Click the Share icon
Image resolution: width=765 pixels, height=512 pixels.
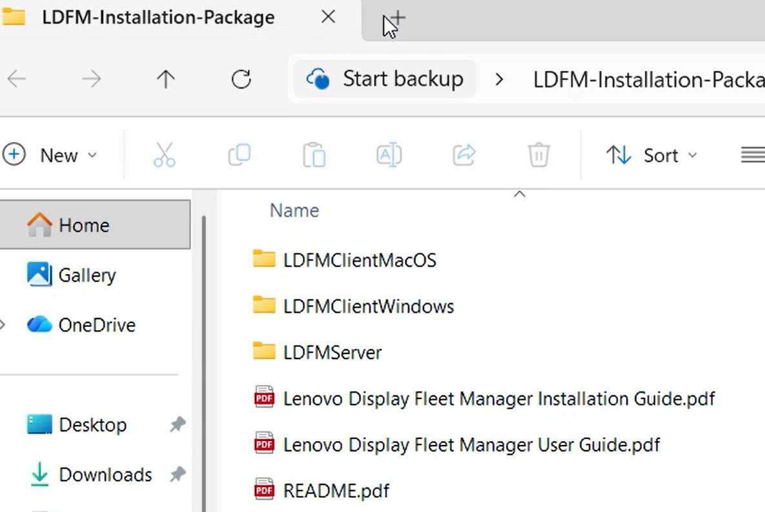click(464, 155)
